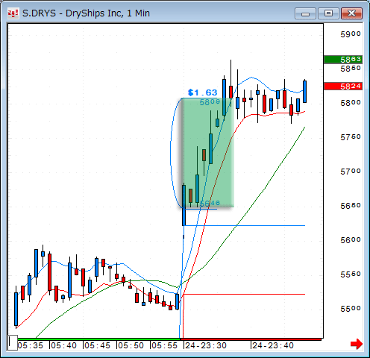Image resolution: width=370 pixels, height=358 pixels.
Task: Click the 5850 price axis label
Action: 351,69
